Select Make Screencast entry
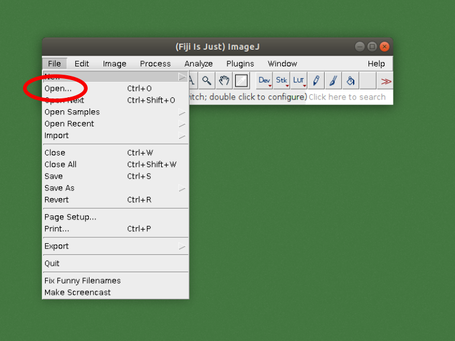The image size is (455, 341). [x=116, y=292]
